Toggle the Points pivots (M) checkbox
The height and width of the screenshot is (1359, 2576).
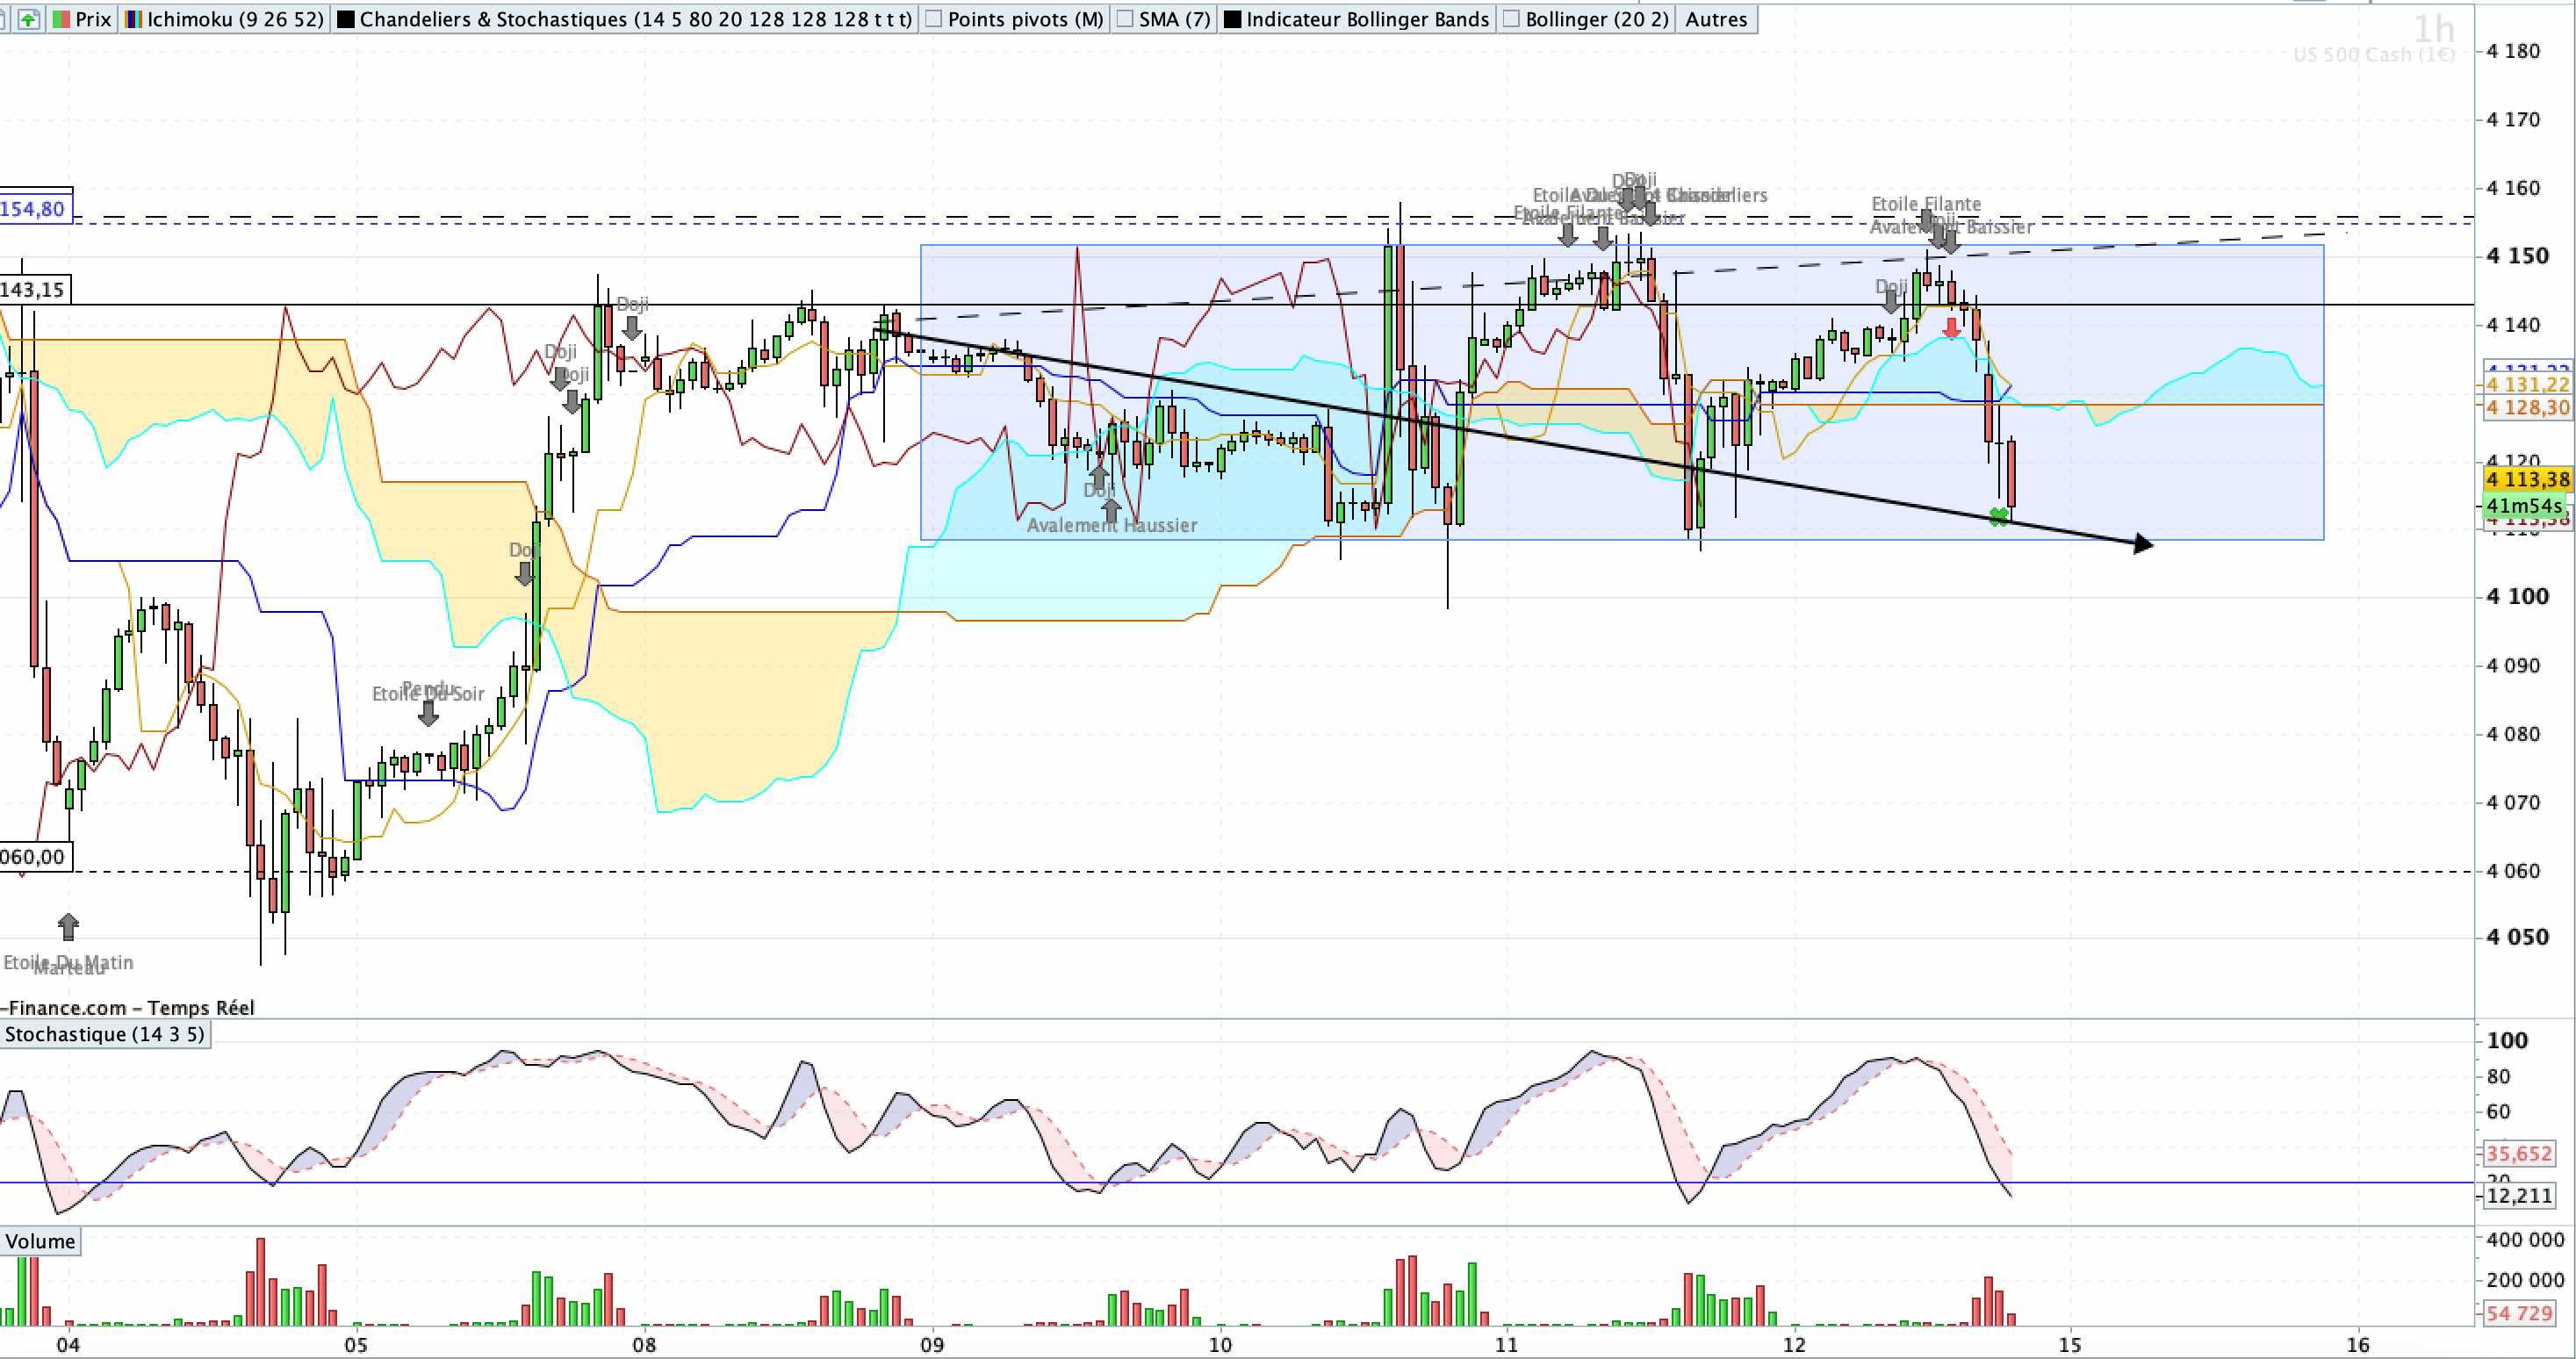pyautogui.click(x=933, y=19)
